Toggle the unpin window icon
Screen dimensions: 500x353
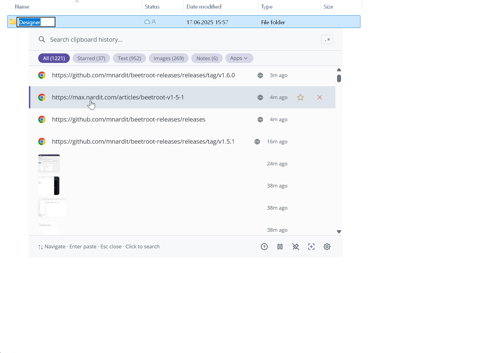[x=296, y=247]
